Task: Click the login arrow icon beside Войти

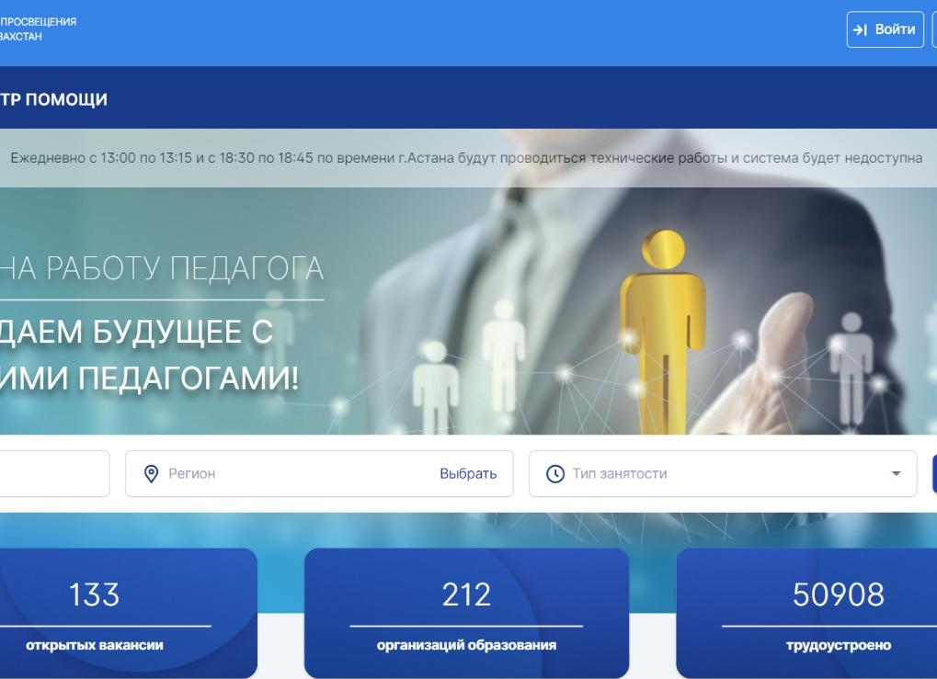Action: pos(860,29)
